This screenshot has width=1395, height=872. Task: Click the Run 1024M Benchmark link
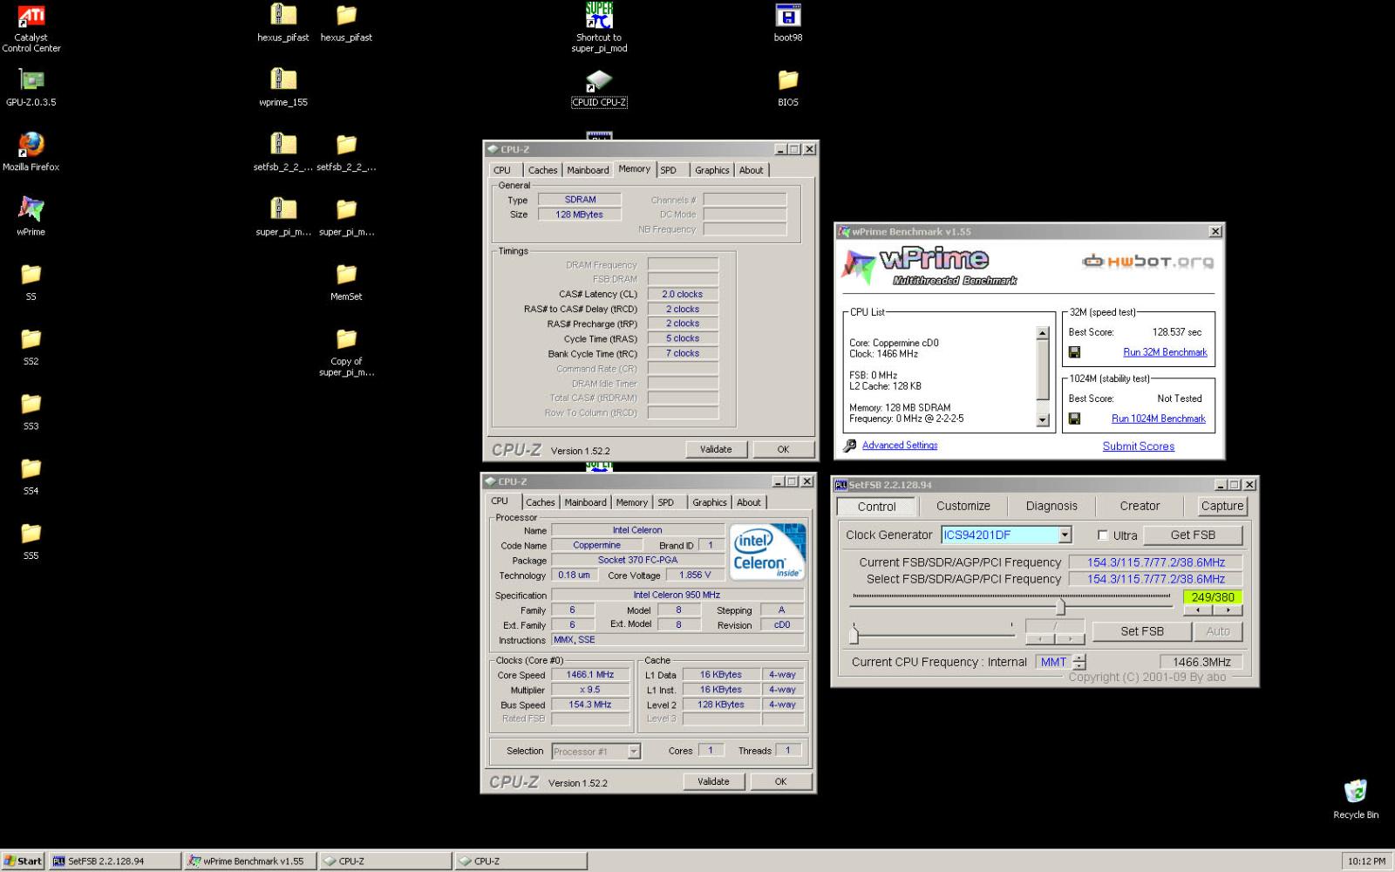1159,419
